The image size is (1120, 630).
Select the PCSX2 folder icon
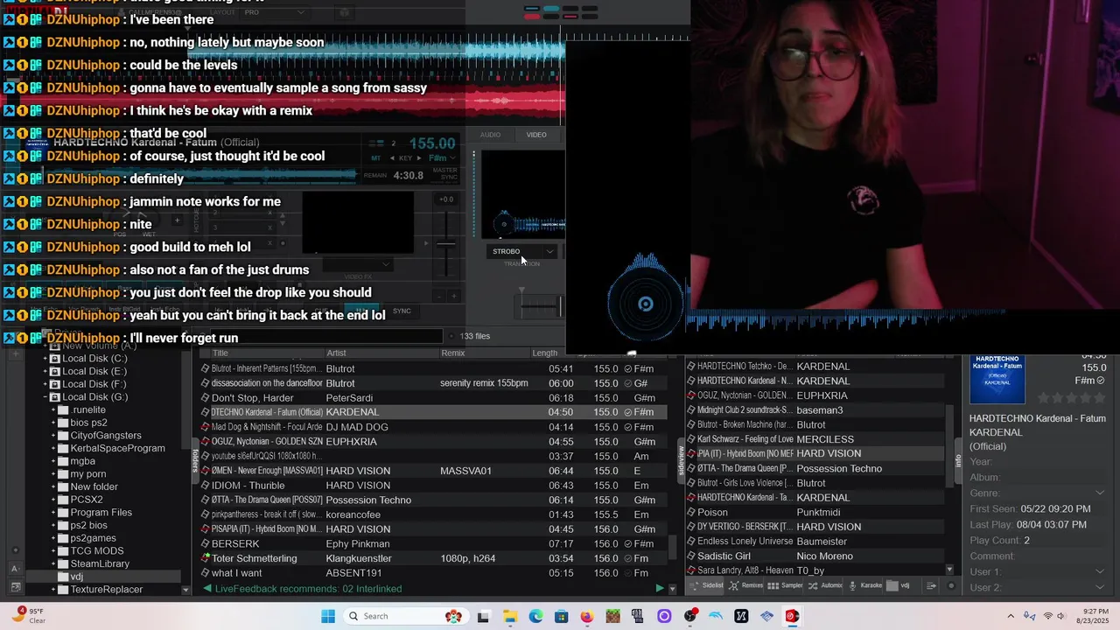[x=63, y=500]
